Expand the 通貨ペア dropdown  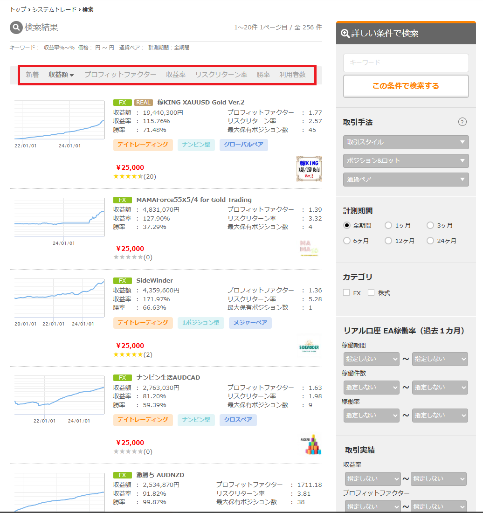pos(406,179)
